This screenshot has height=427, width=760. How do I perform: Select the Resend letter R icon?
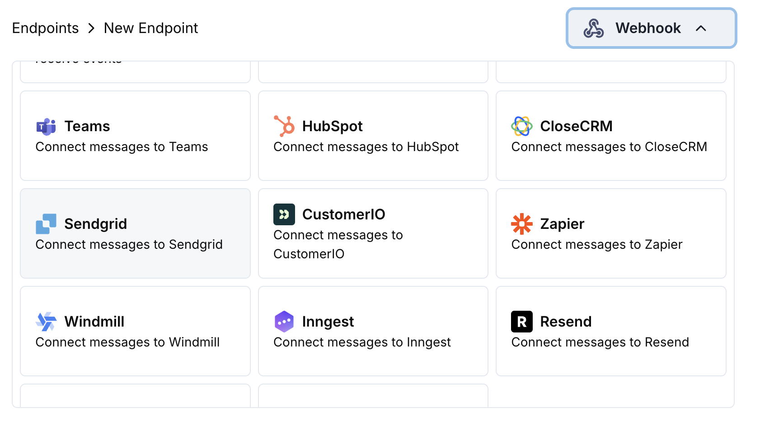pos(522,321)
